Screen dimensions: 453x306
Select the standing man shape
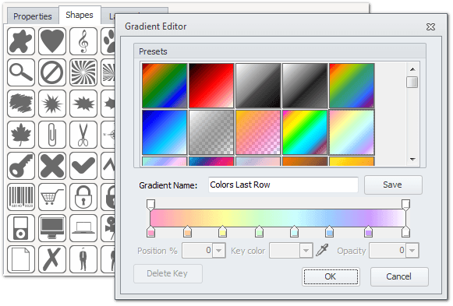[x=83, y=259]
